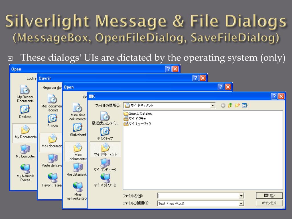Viewport: 292px width, 219px height.
Task: Select Mine nettverkssteder in Norwegian dialog
Action: tap(77, 191)
